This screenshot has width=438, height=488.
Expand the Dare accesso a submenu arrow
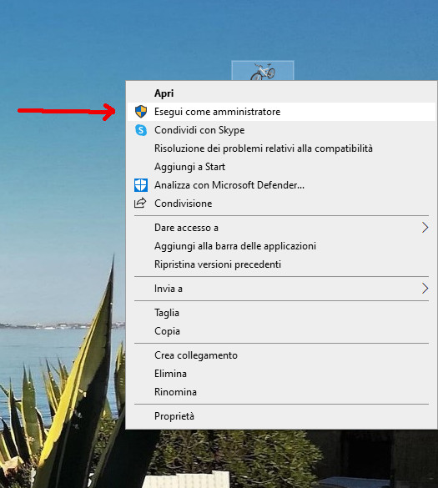point(425,228)
